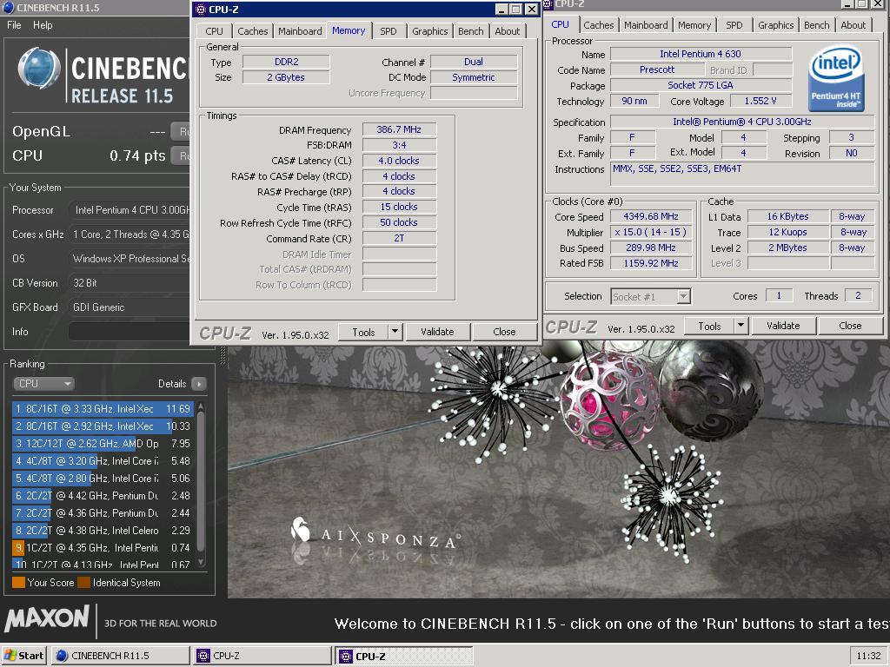Click Tools button in Memory CPU-Z window
Viewport: 890px width, 667px height.
coord(363,332)
